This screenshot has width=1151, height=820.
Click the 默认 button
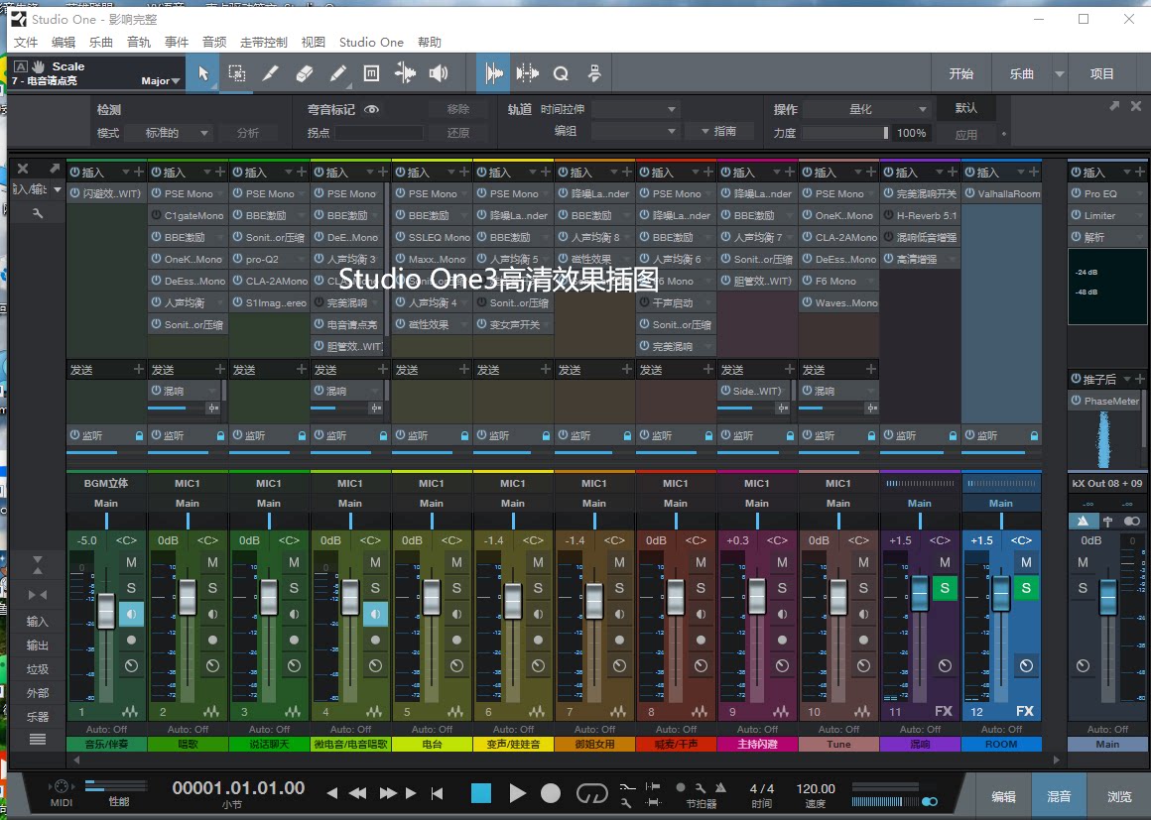(966, 108)
